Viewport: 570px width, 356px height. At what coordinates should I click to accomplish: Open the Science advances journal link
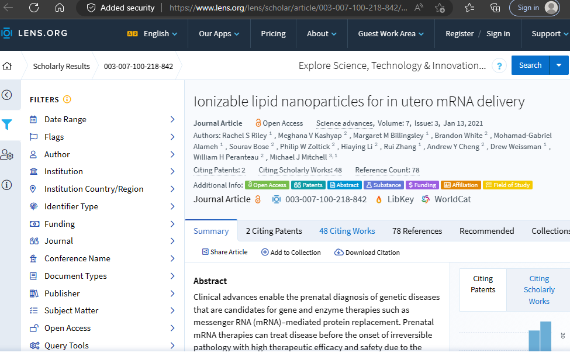pos(344,123)
